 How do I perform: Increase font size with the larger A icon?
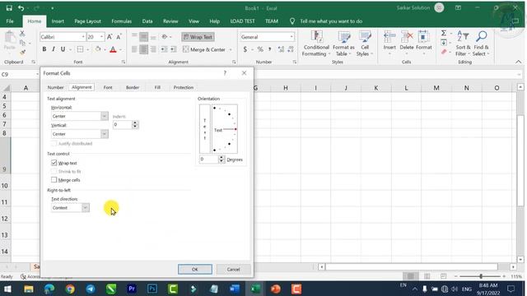pos(110,37)
